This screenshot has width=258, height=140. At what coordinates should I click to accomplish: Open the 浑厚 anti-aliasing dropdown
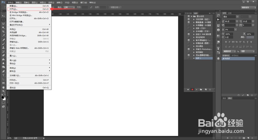(247, 51)
